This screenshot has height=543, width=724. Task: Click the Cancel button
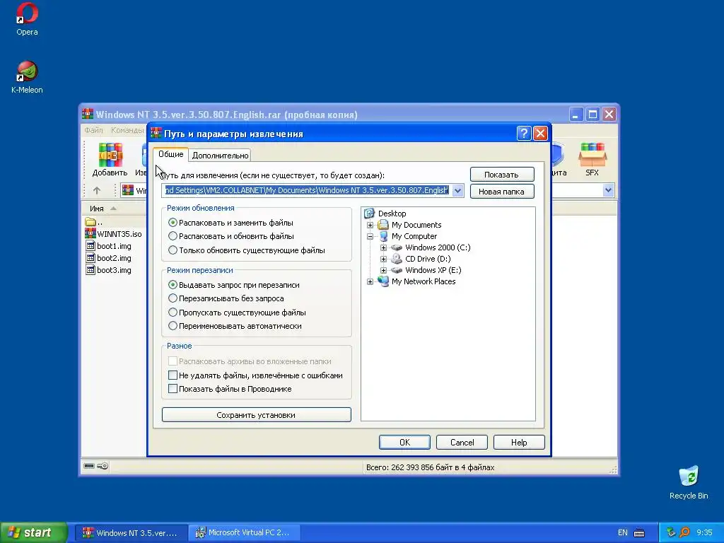click(462, 443)
